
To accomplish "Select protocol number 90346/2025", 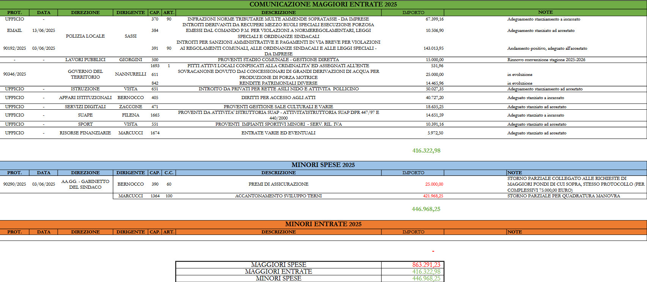I will coord(14,74).
